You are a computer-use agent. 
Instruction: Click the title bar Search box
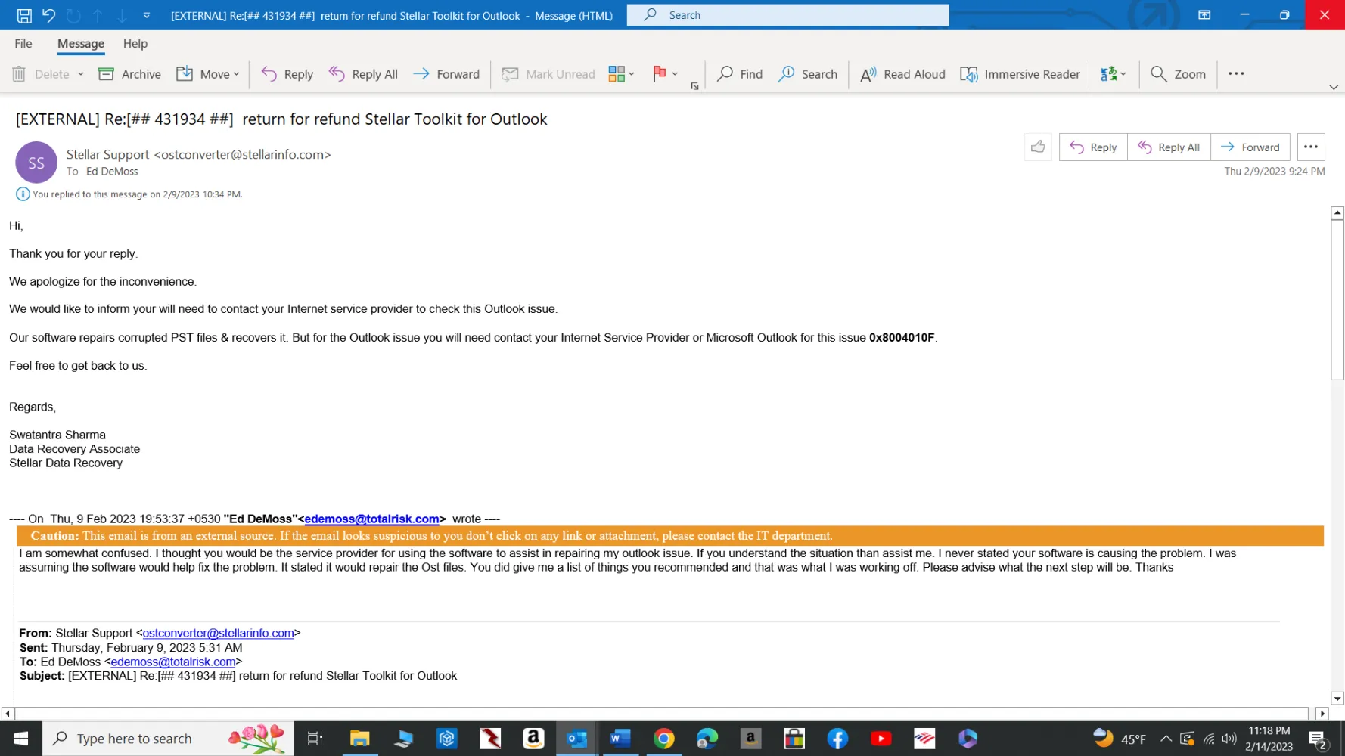pyautogui.click(x=787, y=15)
